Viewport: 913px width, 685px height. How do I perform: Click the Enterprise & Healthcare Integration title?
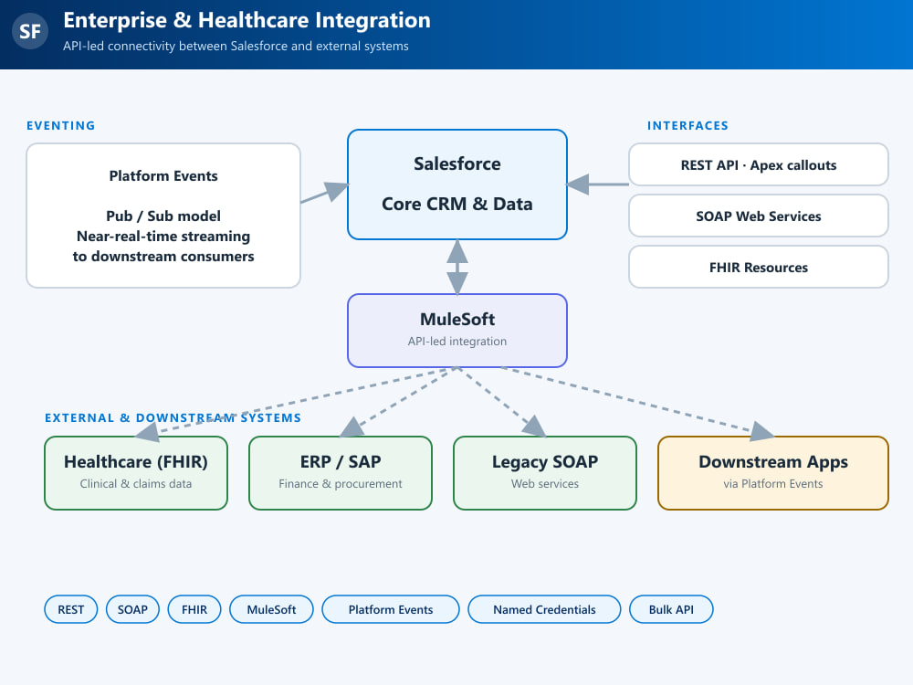[247, 20]
